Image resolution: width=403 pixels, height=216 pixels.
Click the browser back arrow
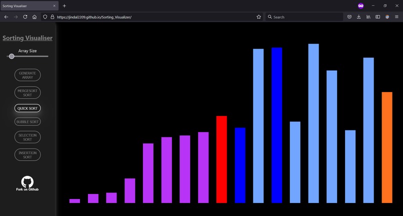[6, 17]
